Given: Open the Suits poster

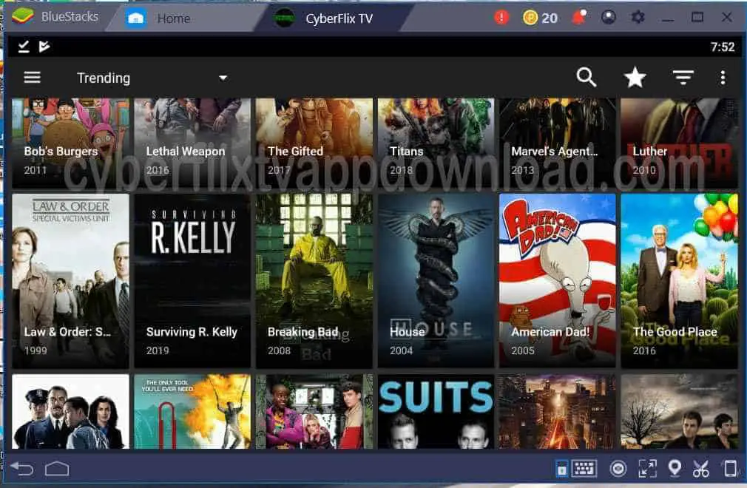Looking at the screenshot, I should click(x=436, y=411).
